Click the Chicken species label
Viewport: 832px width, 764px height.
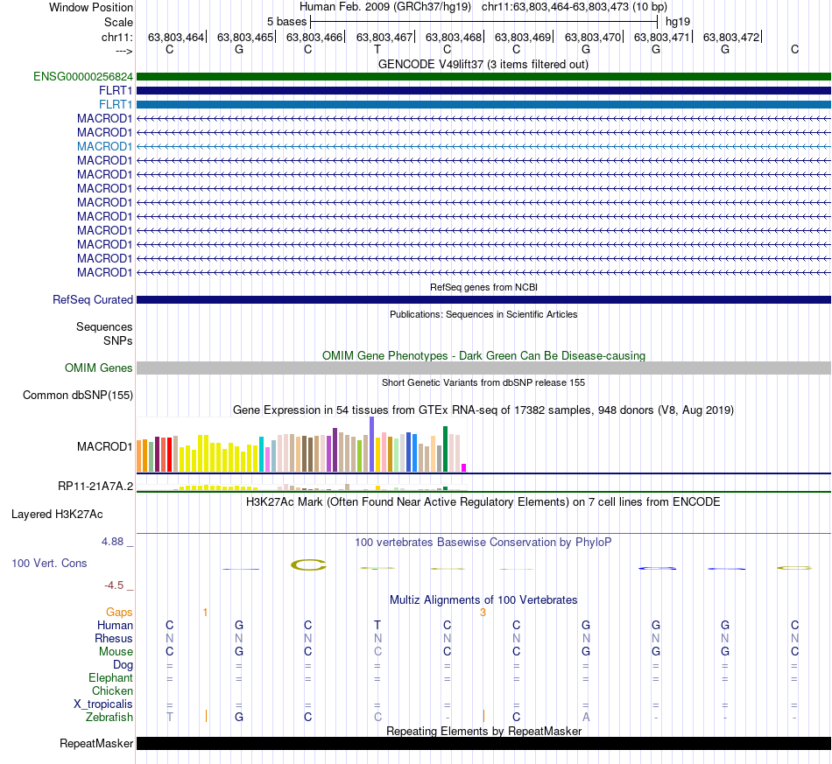112,690
